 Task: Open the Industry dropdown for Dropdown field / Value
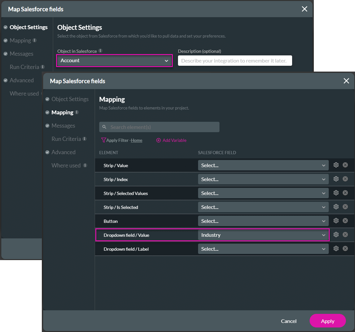263,235
